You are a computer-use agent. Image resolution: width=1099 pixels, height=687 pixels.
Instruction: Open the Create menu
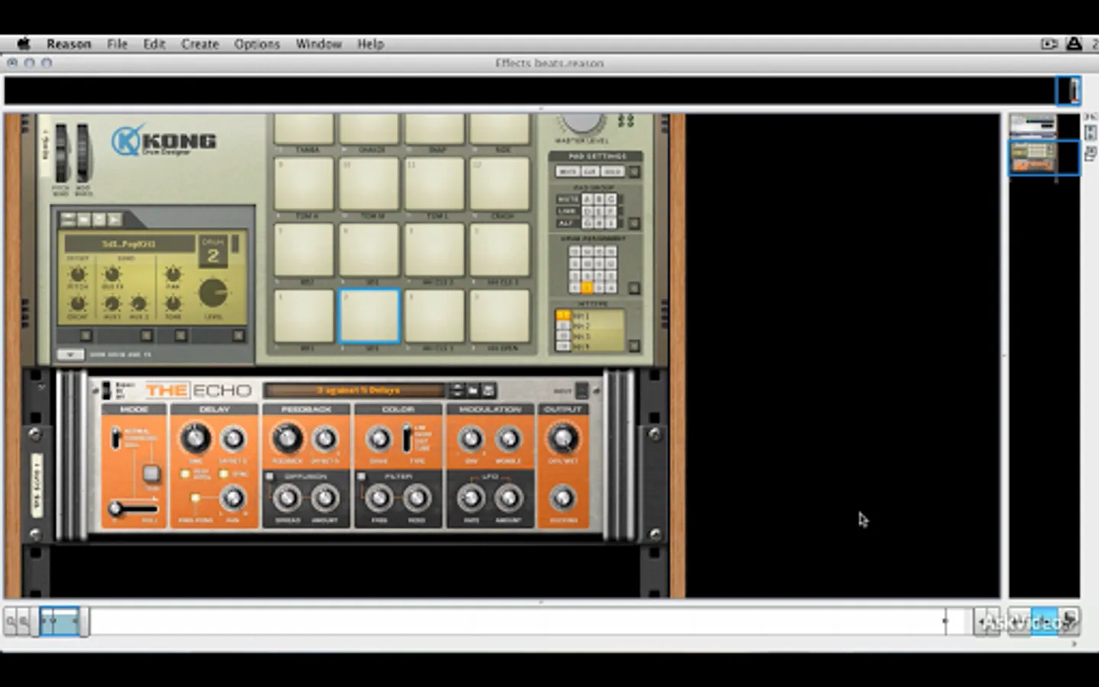pyautogui.click(x=200, y=44)
